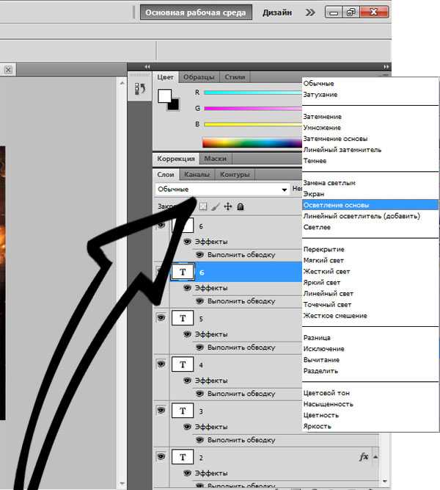The width and height of the screenshot is (440, 490).
Task: Choose Разница blend mode
Action: pyautogui.click(x=370, y=337)
